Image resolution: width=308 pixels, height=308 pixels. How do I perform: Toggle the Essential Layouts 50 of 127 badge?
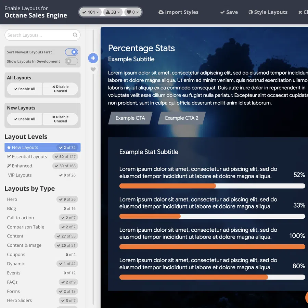click(x=65, y=156)
